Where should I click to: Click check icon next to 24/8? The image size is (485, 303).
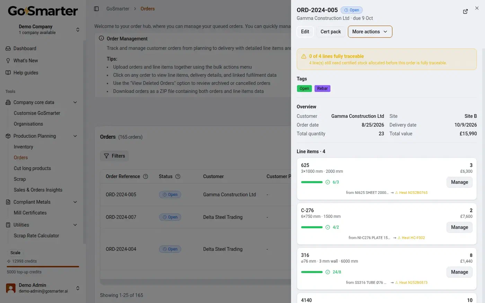[x=328, y=272]
